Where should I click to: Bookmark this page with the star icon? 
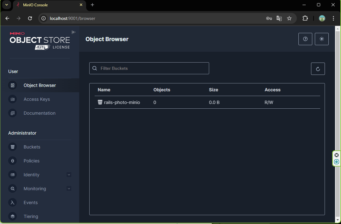(x=289, y=18)
